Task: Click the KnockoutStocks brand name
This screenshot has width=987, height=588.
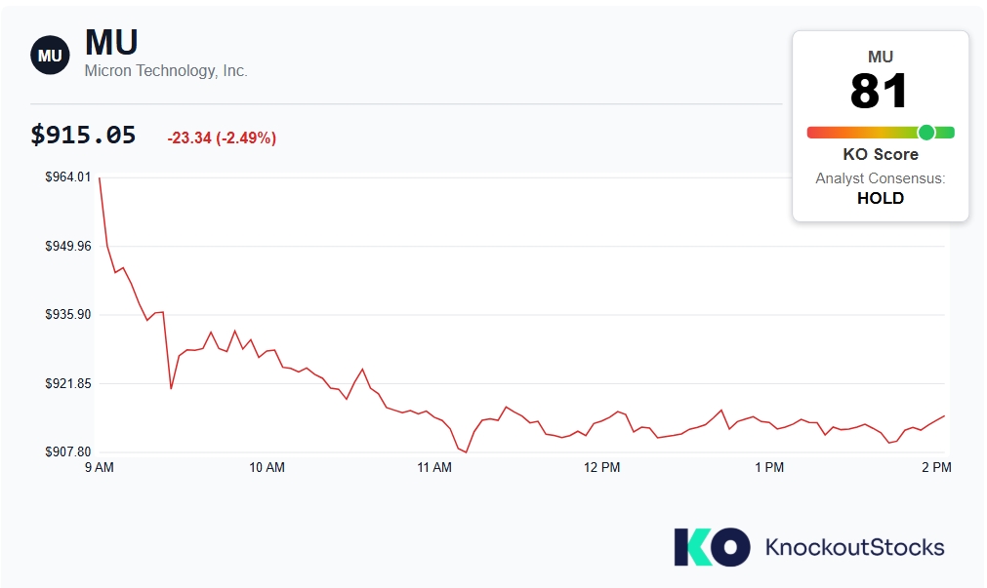Action: point(855,547)
